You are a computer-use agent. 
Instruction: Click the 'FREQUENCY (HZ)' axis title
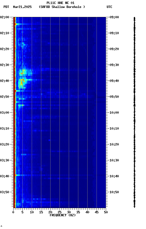point(63,215)
